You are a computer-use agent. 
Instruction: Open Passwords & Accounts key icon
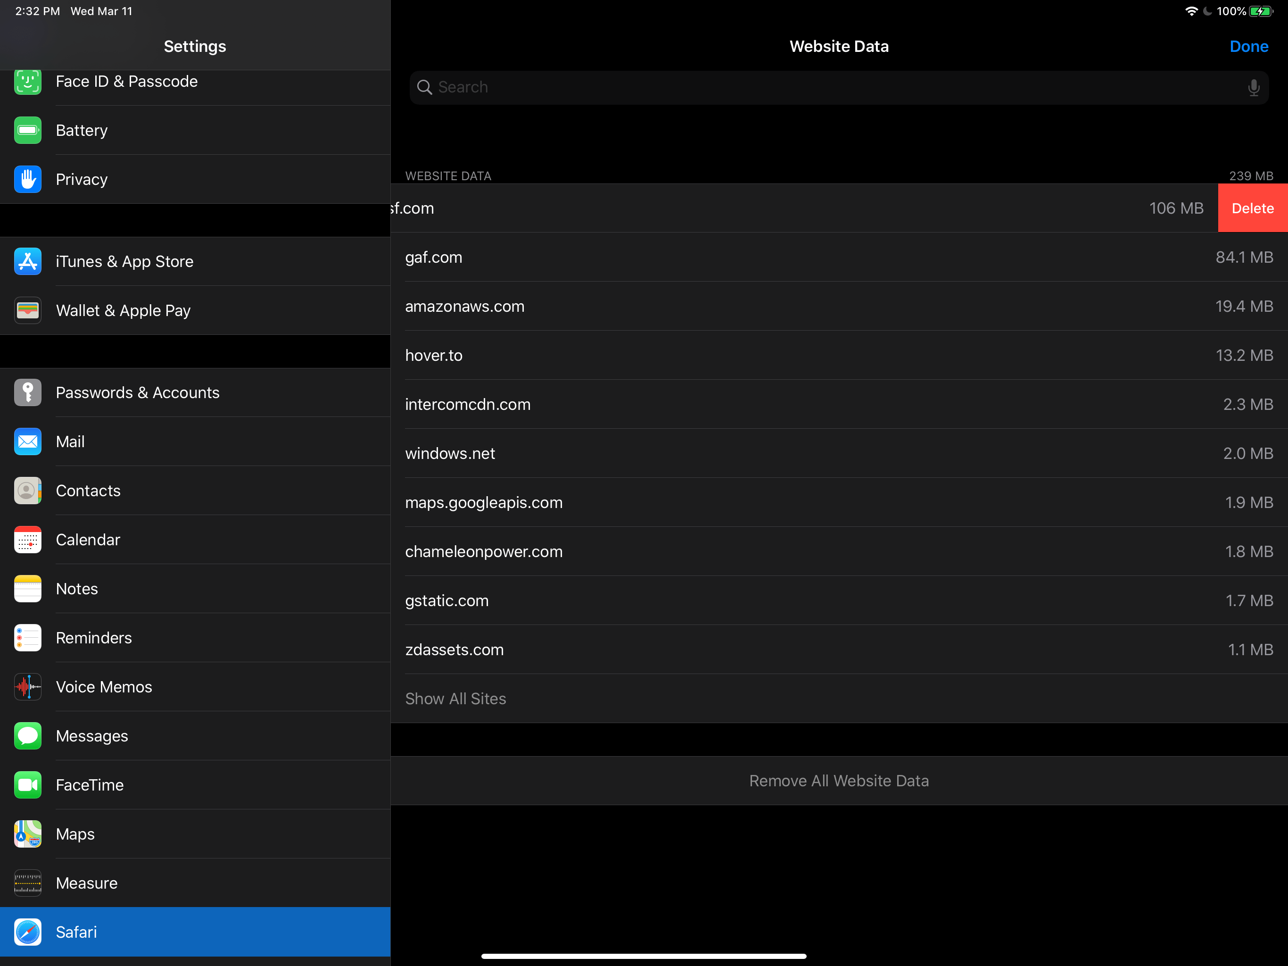click(x=27, y=393)
